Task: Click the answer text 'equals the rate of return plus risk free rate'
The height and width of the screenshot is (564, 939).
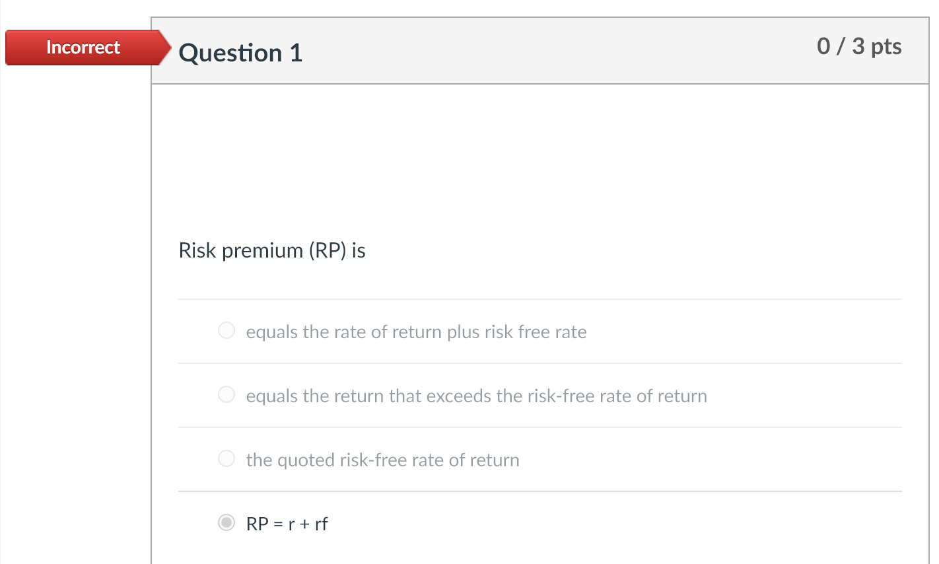Action: pos(416,332)
